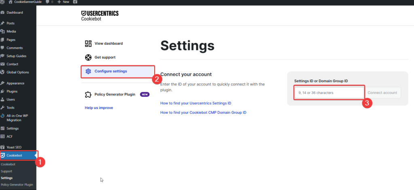Open How to find your Usercentrics Settings ID
The image size is (414, 190).
[x=196, y=103]
